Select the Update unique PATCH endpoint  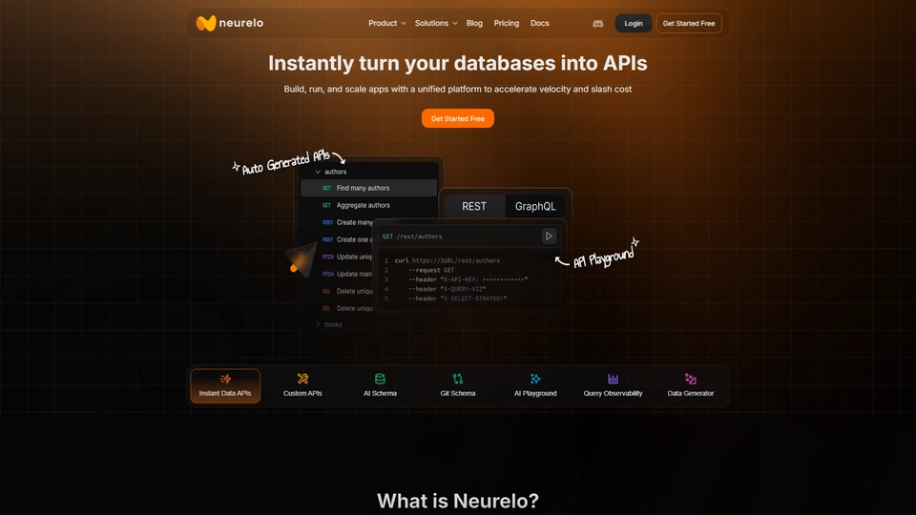point(347,257)
